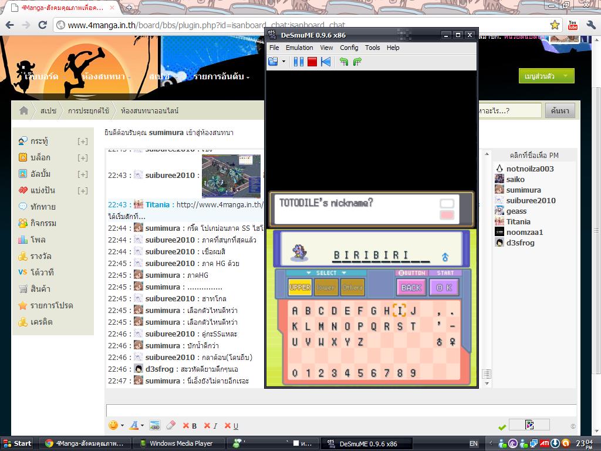Click home icon in site breadcrumb
Screen dimensions: 601x451
coord(23,110)
